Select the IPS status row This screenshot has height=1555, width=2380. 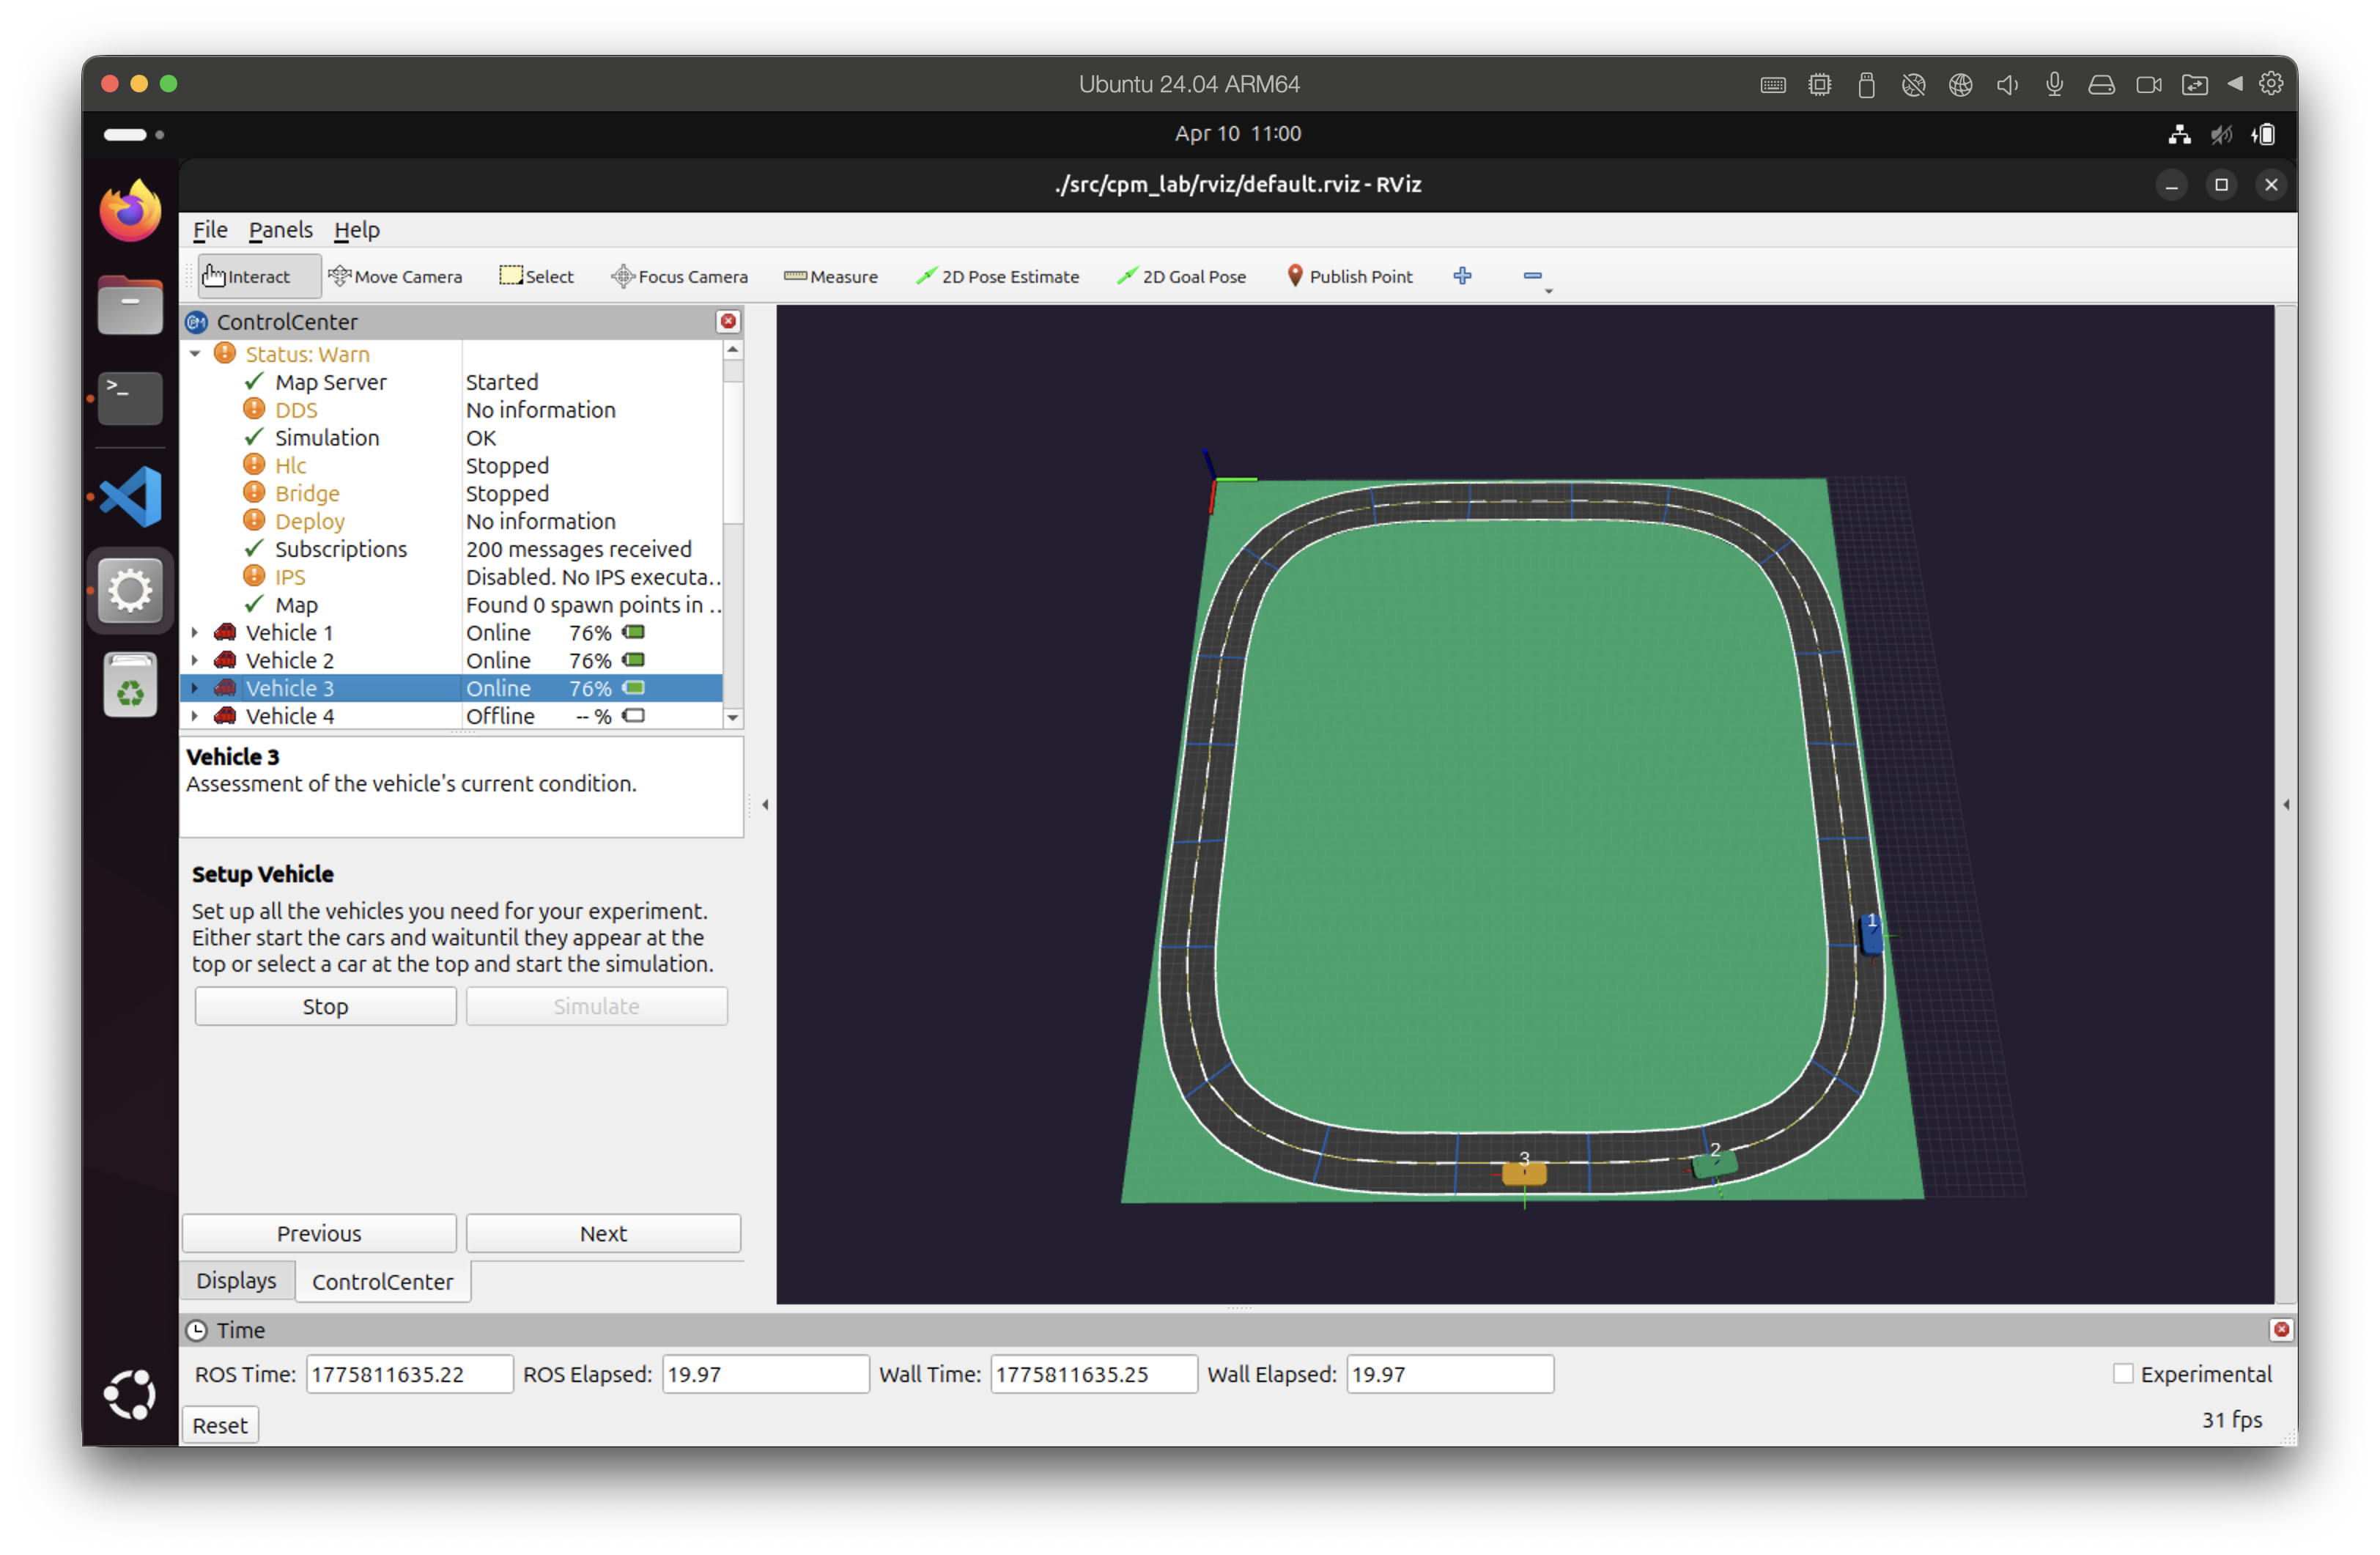pyautogui.click(x=452, y=577)
